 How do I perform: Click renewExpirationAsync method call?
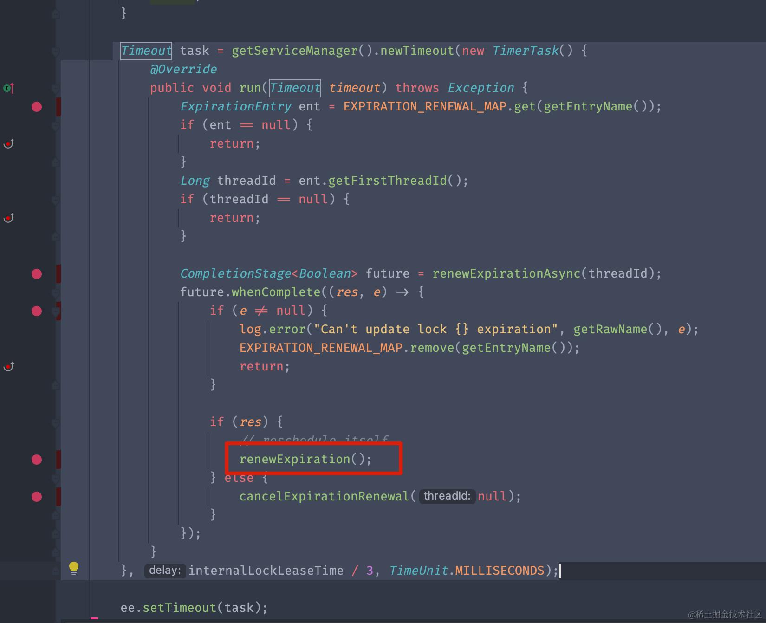coord(506,273)
